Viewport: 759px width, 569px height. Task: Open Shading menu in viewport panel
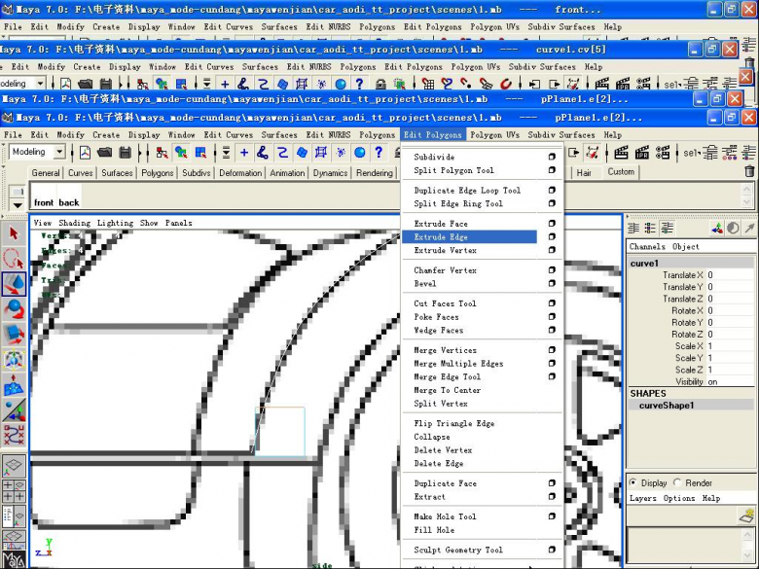[75, 223]
